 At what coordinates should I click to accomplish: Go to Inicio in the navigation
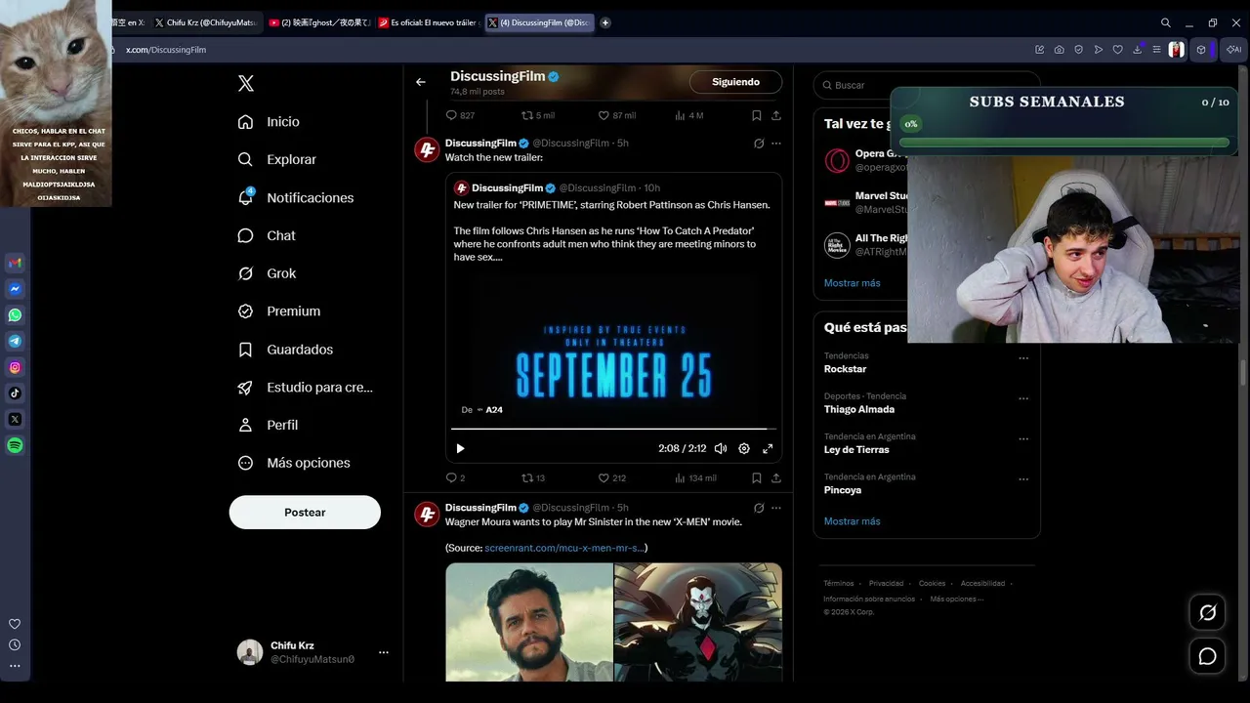tap(269, 122)
